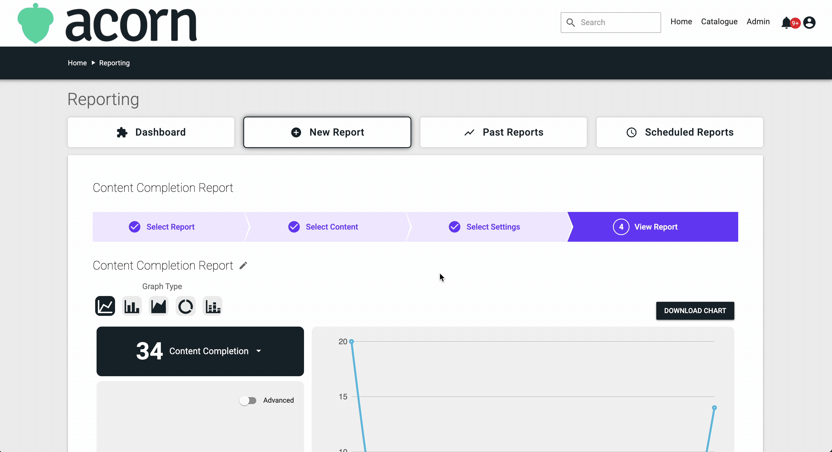The width and height of the screenshot is (832, 452).
Task: Open the Scheduled Reports tab
Action: [x=680, y=132]
